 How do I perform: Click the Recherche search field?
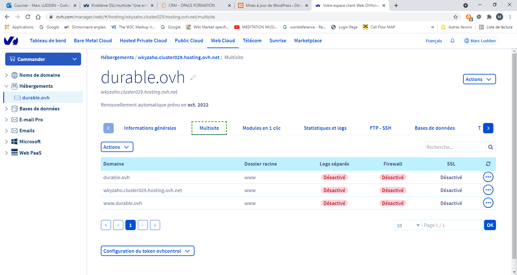point(455,147)
